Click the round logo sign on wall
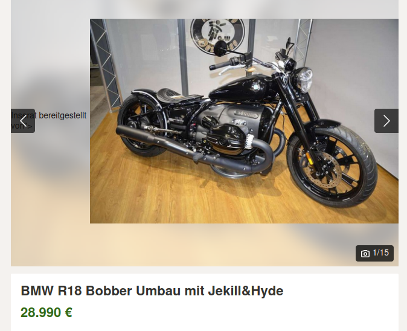Screen dimensions: 407x331 [217, 34]
